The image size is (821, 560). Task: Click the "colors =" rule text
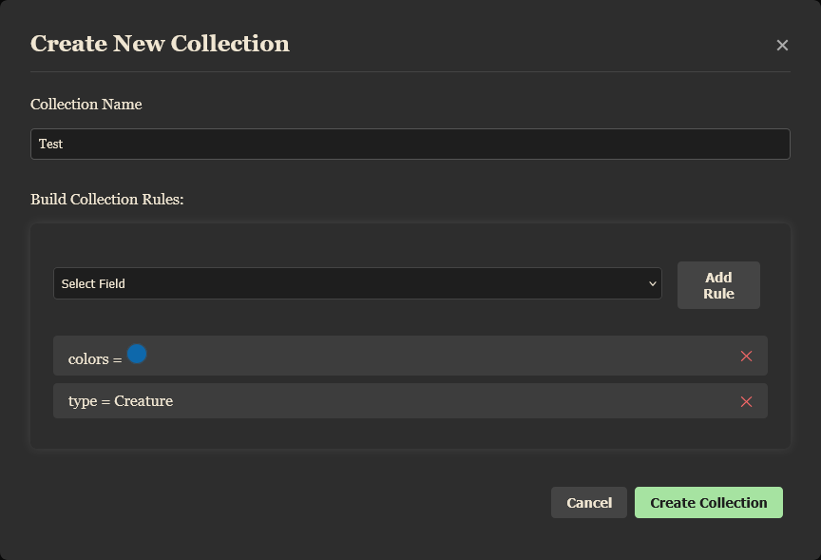(x=95, y=359)
